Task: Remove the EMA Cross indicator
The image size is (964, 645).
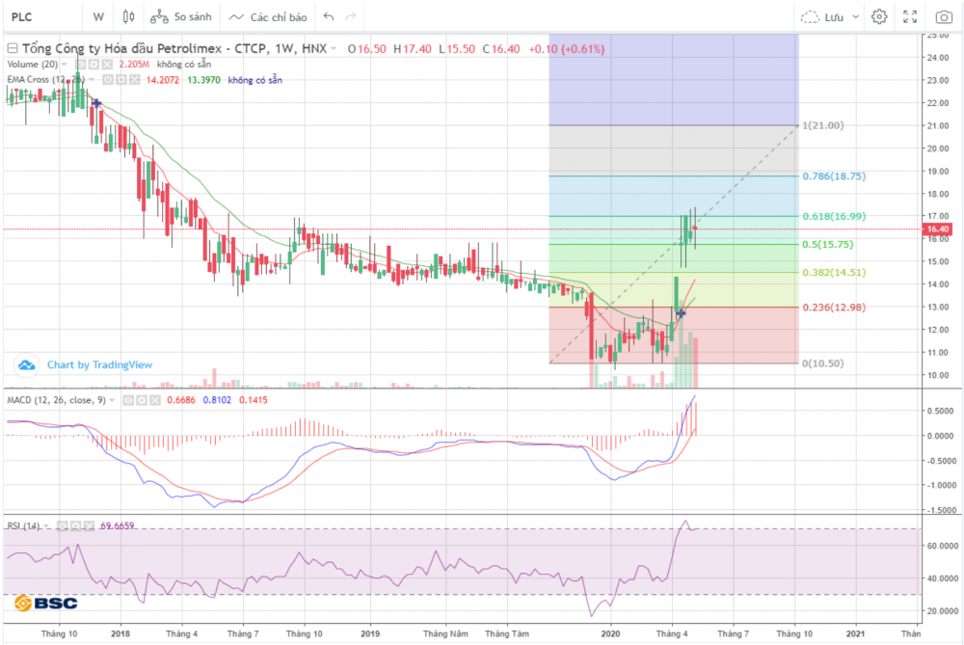Action: coord(135,80)
